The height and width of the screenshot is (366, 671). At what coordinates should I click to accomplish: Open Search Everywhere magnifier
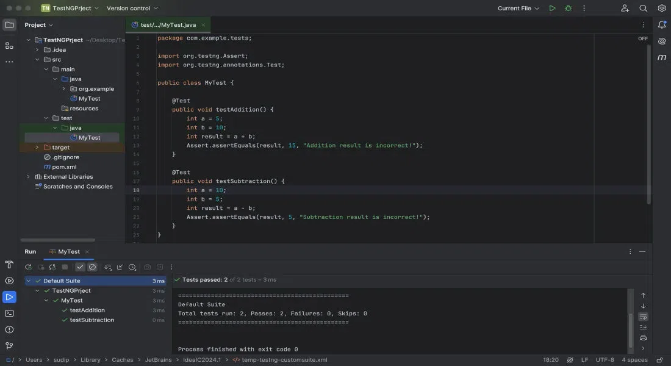point(643,8)
